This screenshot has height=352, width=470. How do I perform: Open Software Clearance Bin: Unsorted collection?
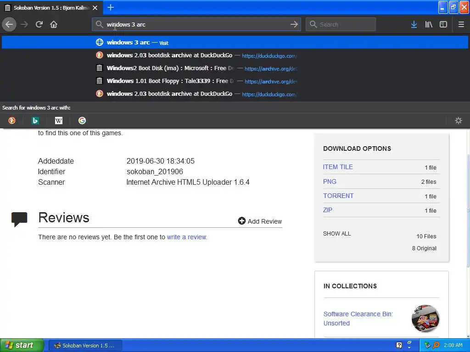[358, 319]
